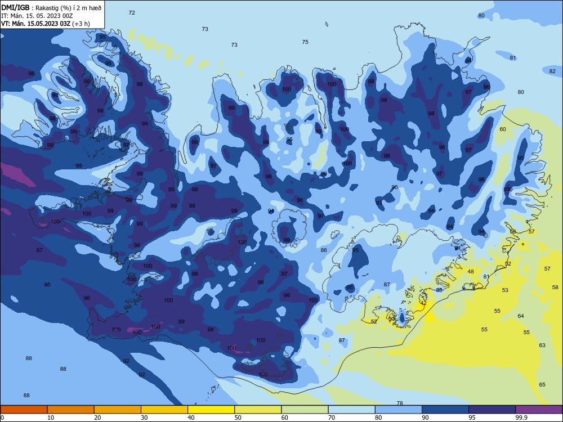
Task: Click the legend tick label '30'
Action: pos(144,417)
